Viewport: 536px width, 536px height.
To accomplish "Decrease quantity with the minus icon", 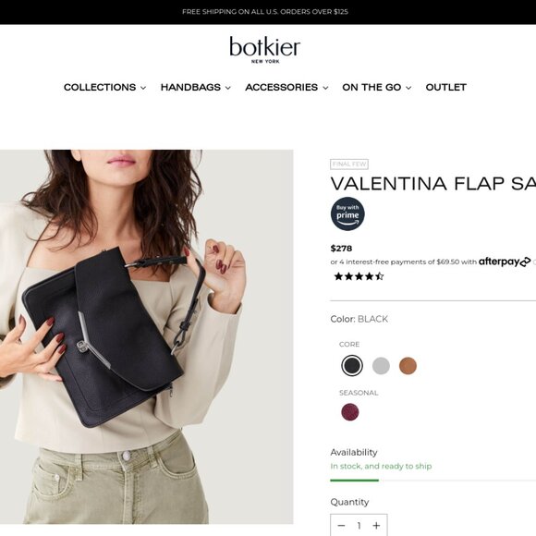I will (341, 526).
